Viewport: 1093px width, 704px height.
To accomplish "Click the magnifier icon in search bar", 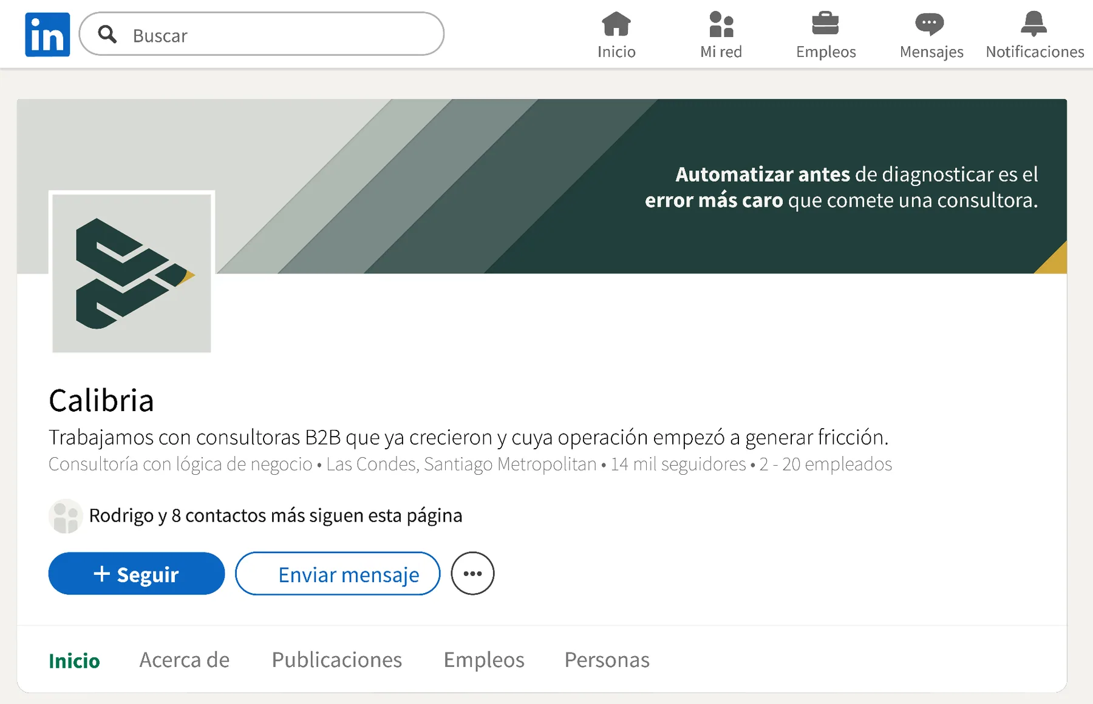I will (107, 35).
